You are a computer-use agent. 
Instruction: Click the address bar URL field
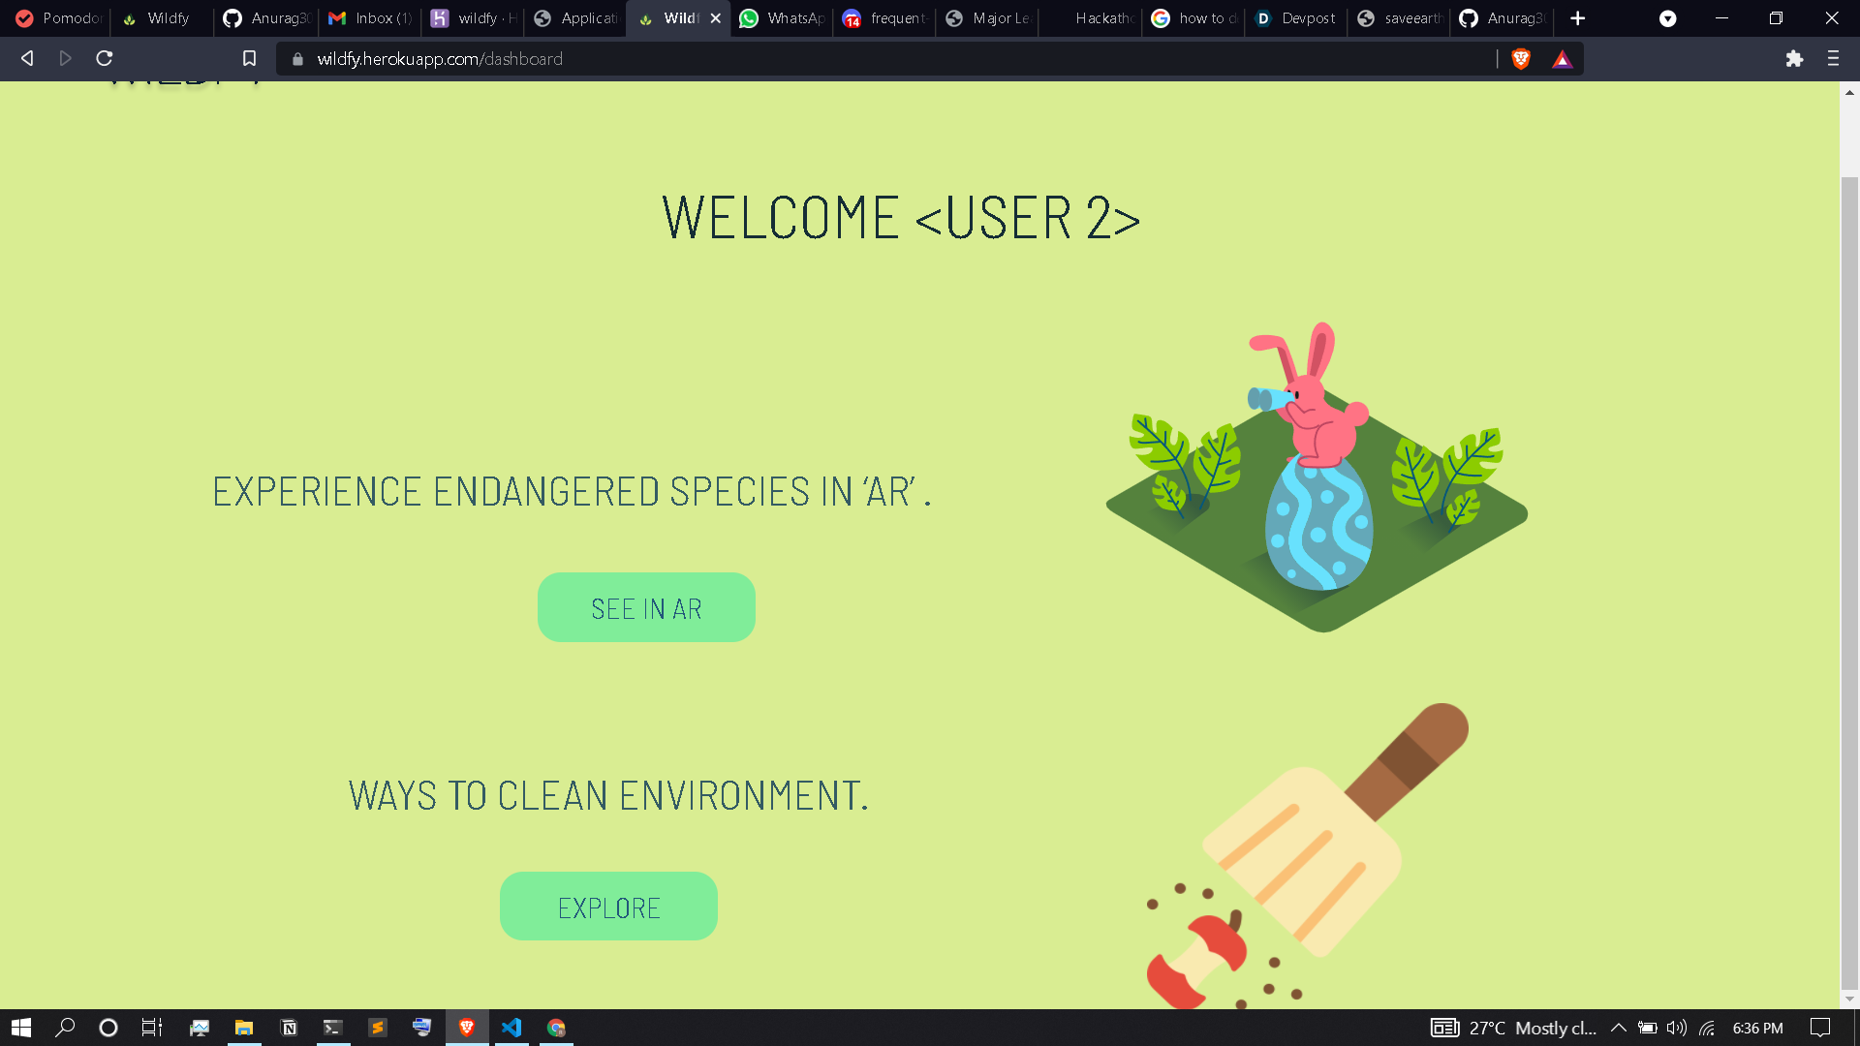pyautogui.click(x=872, y=59)
